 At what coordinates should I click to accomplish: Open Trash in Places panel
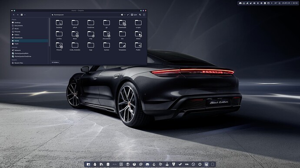click(30, 44)
